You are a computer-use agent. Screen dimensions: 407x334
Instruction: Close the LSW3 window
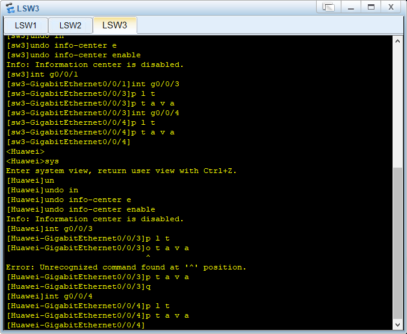[x=391, y=7]
